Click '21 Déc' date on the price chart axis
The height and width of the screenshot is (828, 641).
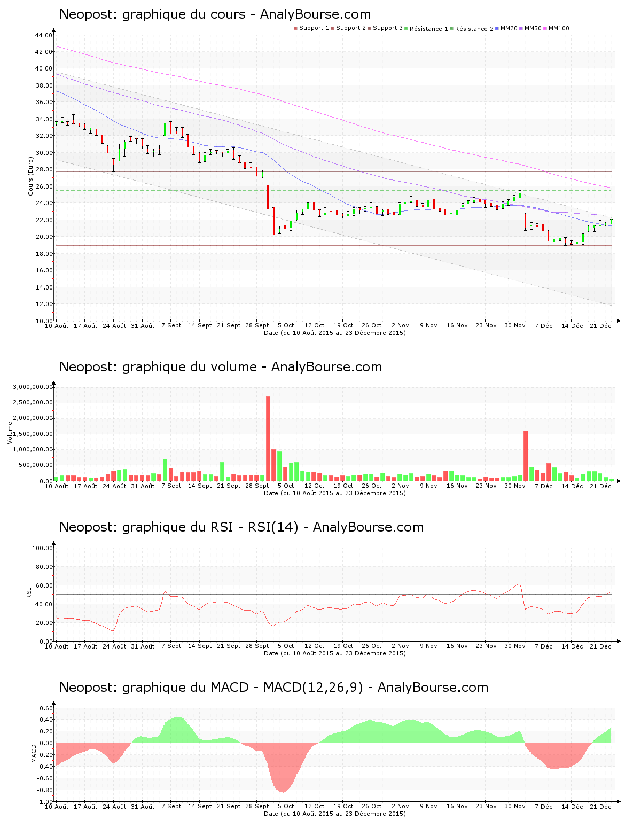pyautogui.click(x=600, y=325)
